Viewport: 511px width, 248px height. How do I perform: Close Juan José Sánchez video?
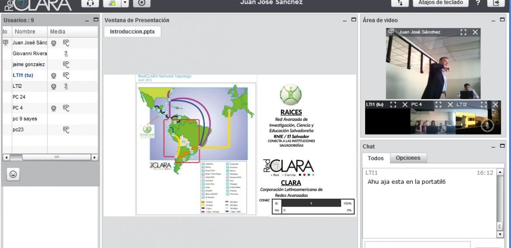point(475,32)
